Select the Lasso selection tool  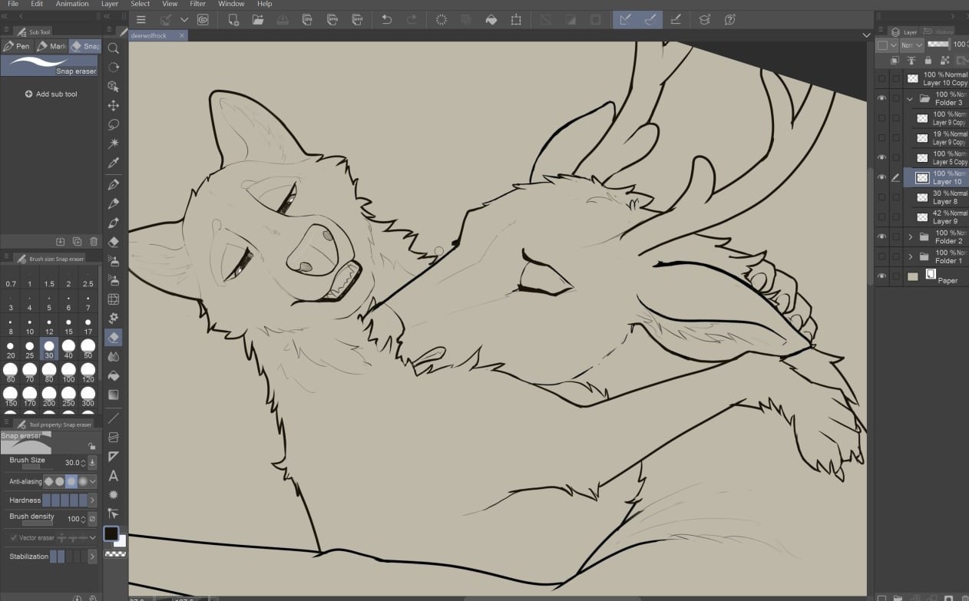(x=114, y=124)
